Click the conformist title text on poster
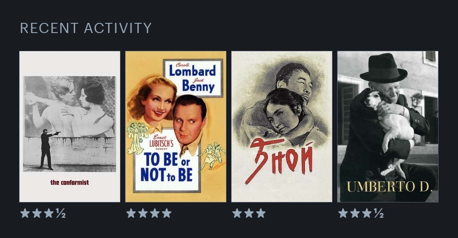The width and height of the screenshot is (458, 238). (70, 183)
